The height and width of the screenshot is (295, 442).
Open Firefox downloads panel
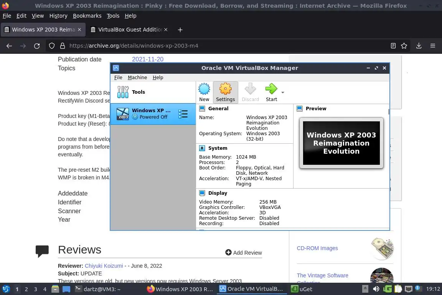[x=419, y=46]
